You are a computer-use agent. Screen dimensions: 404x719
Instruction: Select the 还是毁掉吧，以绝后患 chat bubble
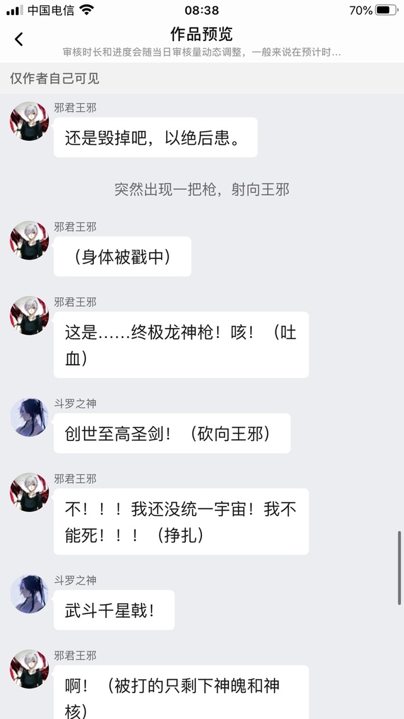tap(155, 138)
